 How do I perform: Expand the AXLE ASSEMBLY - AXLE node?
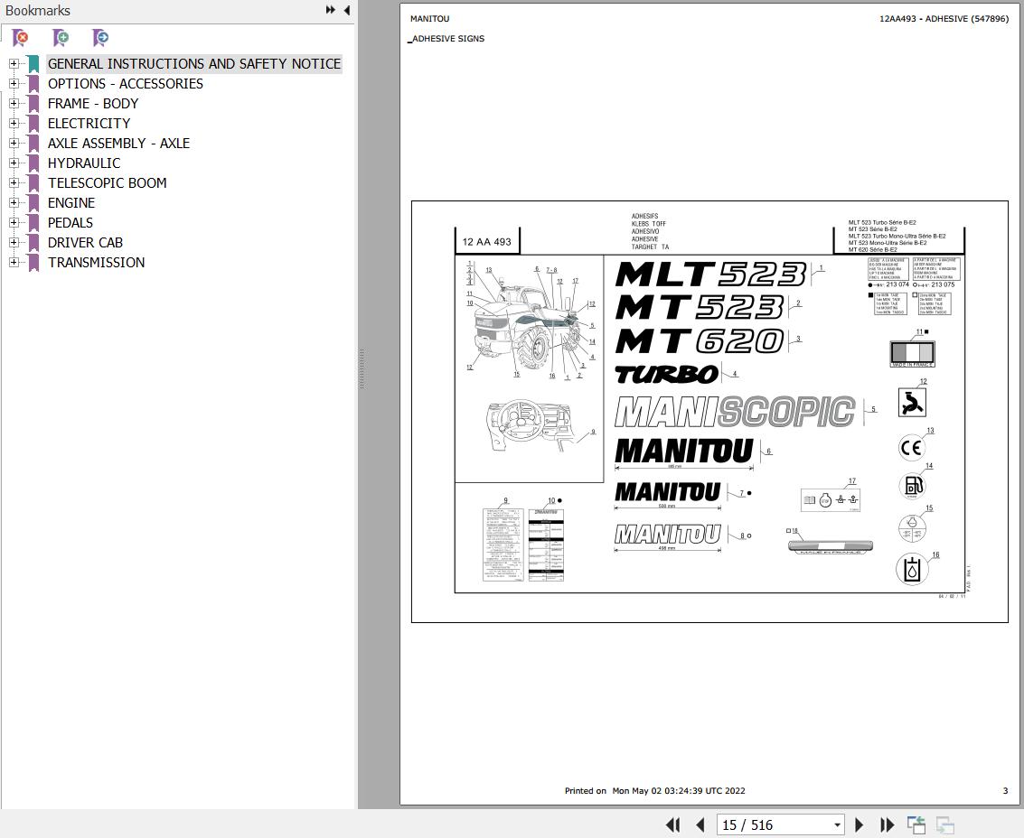click(x=14, y=143)
